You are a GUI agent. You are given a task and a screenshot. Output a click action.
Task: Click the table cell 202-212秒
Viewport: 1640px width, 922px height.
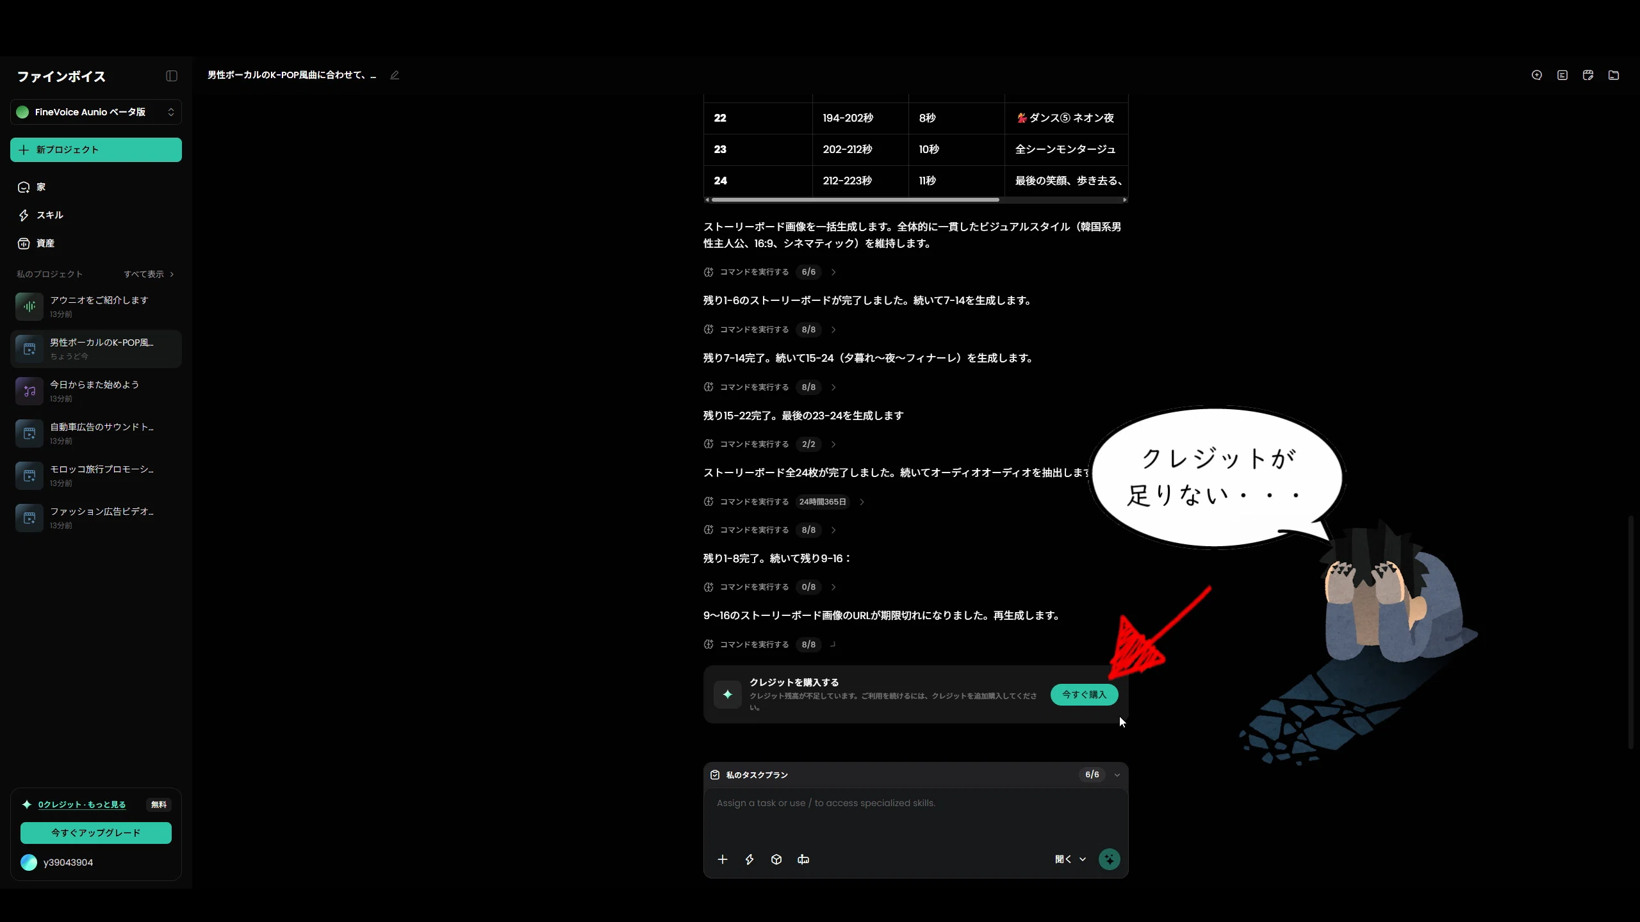click(x=860, y=149)
